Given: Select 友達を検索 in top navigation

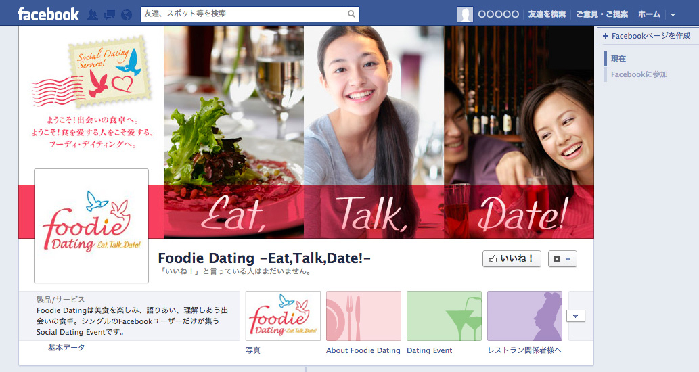Looking at the screenshot, I should pos(547,14).
